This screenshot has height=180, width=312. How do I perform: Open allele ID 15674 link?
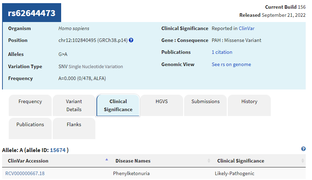coord(58,150)
